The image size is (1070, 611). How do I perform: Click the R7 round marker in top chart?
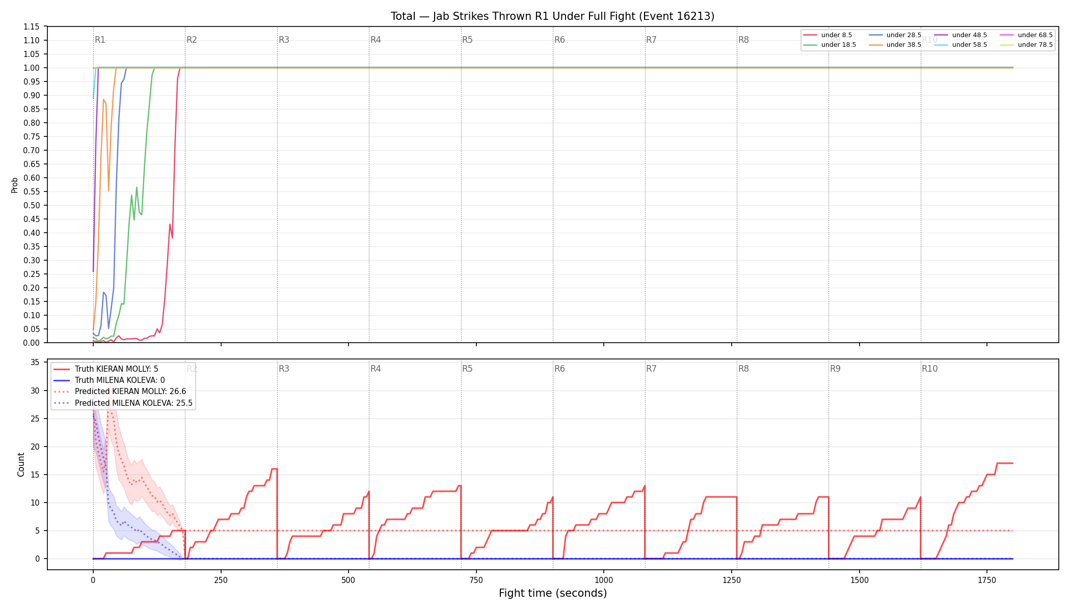[651, 40]
